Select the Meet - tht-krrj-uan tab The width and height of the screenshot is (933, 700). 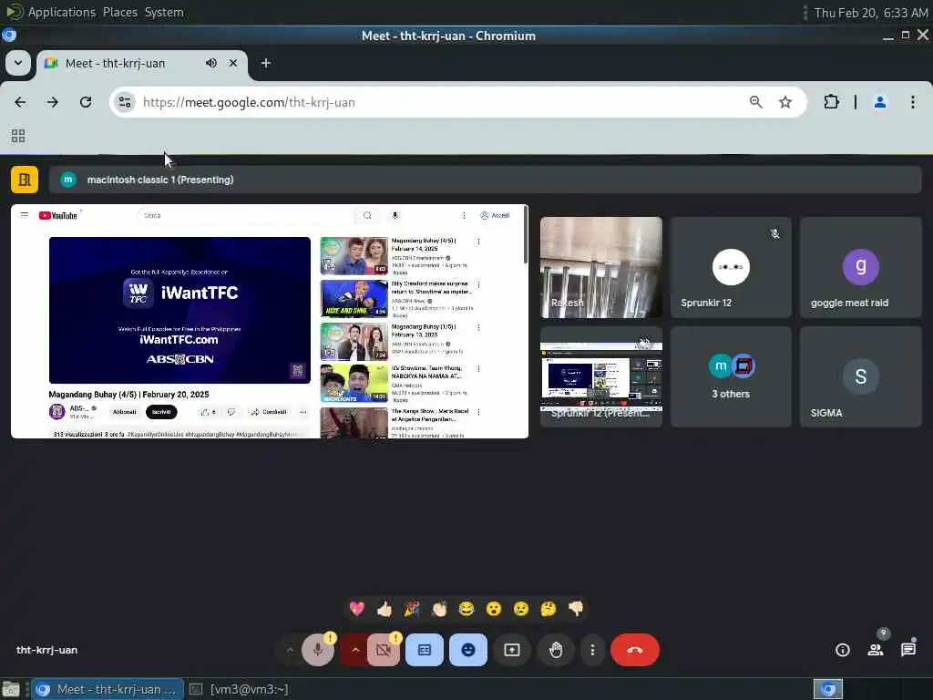coord(142,63)
